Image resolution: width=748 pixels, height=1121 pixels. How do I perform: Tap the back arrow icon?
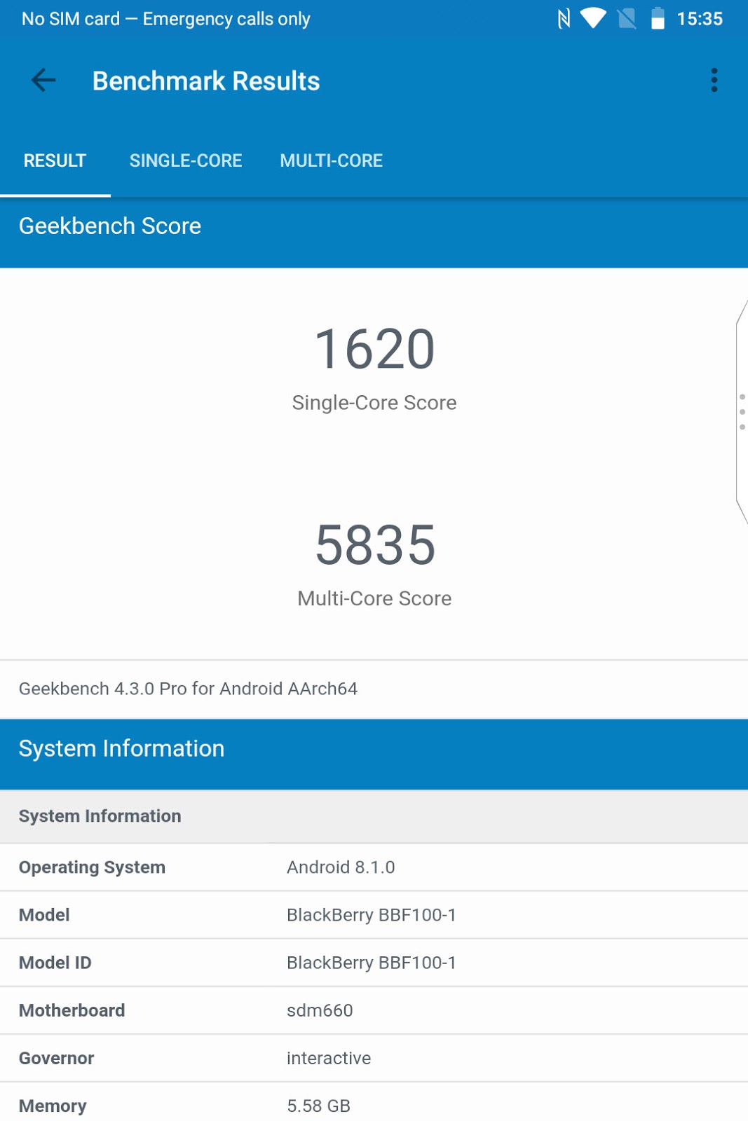click(x=43, y=81)
